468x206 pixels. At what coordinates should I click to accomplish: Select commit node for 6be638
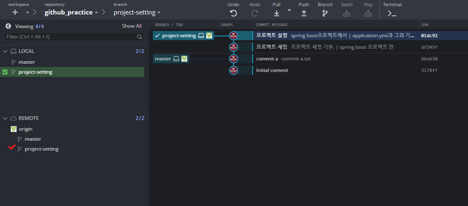coord(234,59)
